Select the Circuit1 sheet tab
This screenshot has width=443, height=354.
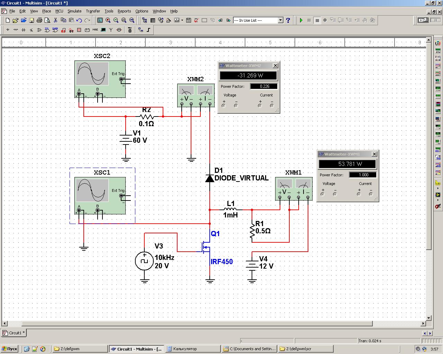pyautogui.click(x=14, y=333)
